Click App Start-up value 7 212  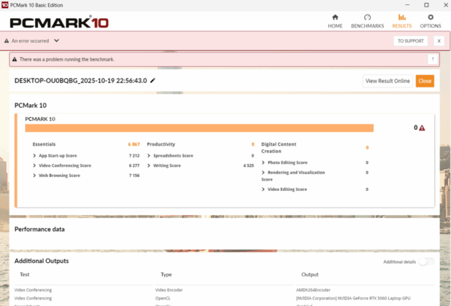(x=134, y=156)
